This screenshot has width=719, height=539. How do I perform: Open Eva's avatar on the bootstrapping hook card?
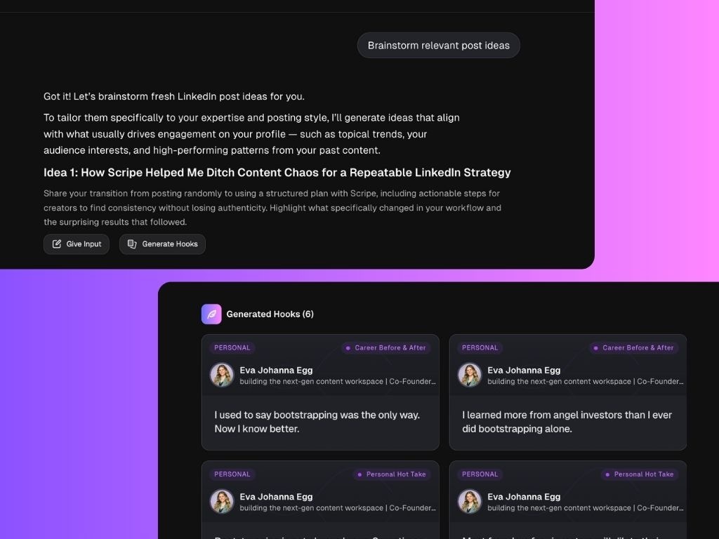pos(222,375)
